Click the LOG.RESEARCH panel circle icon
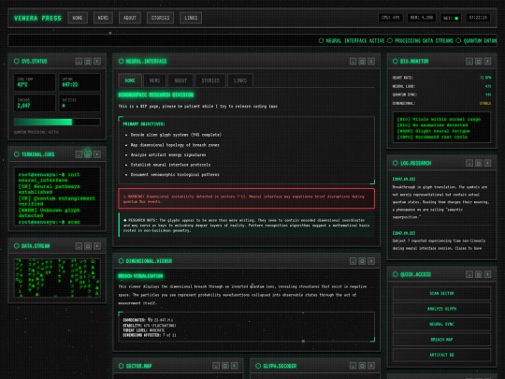The height and width of the screenshot is (379, 505). (x=396, y=163)
